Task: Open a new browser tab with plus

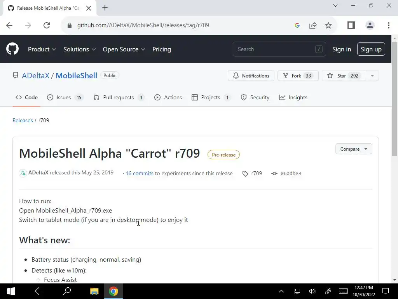Action: pyautogui.click(x=105, y=8)
